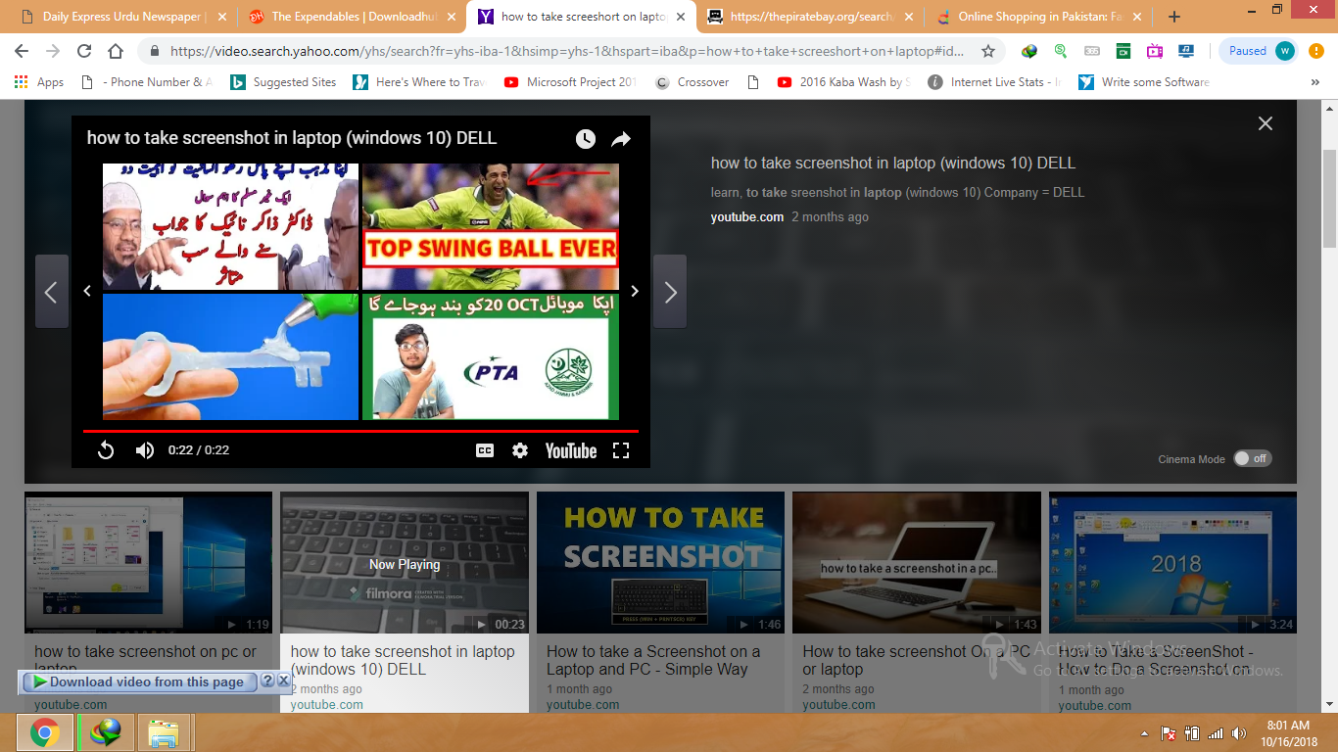The height and width of the screenshot is (752, 1338).
Task: Open the Crossover bookmark
Action: [x=693, y=82]
